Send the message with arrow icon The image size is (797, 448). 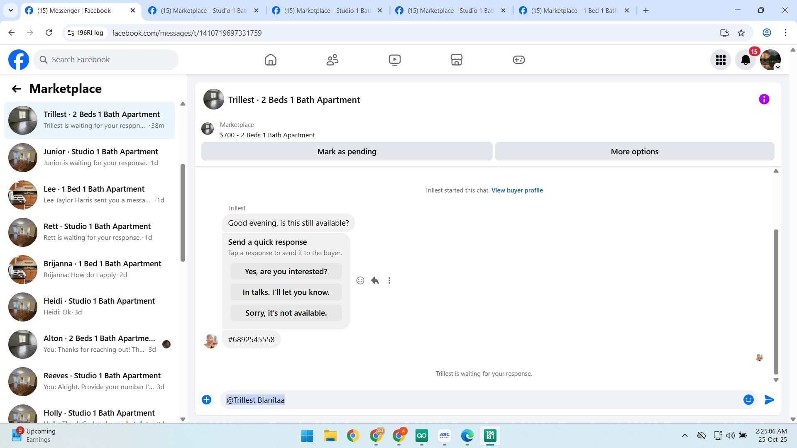769,400
